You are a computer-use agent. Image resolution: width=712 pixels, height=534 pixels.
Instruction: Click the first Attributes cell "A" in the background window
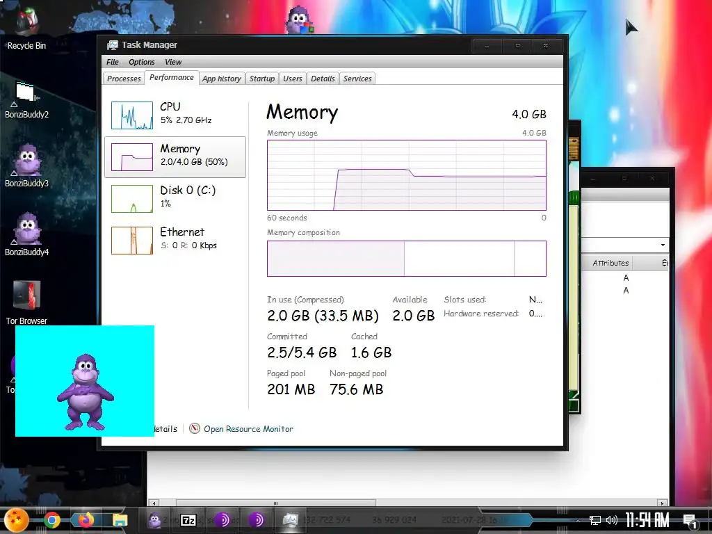tap(626, 278)
